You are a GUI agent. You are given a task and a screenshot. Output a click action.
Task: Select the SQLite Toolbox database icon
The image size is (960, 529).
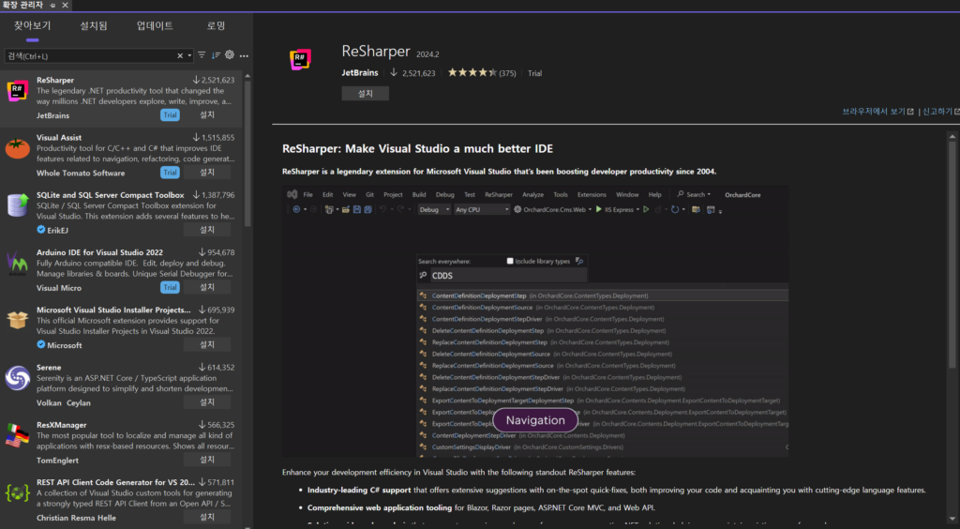coord(17,205)
